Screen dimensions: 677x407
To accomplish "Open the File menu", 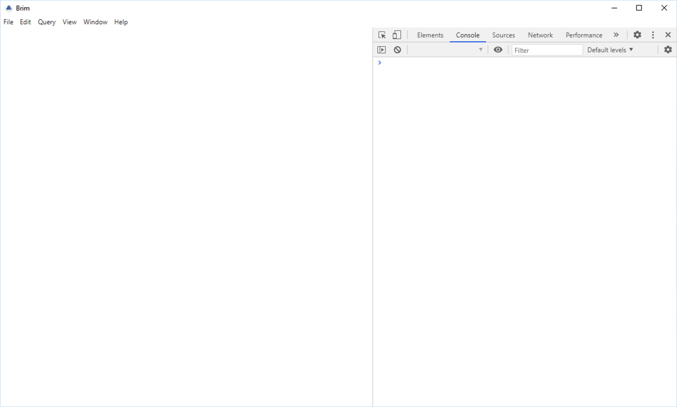I will [x=8, y=22].
